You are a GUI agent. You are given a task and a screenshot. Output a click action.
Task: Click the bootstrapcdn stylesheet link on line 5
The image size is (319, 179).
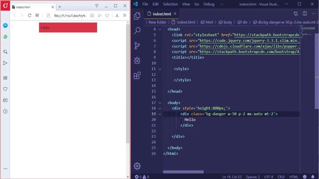pos(267,35)
